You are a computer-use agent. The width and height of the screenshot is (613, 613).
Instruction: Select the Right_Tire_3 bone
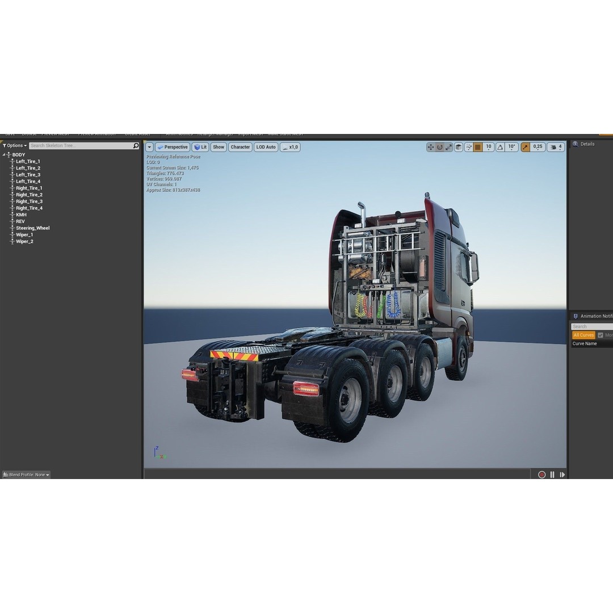pos(29,201)
